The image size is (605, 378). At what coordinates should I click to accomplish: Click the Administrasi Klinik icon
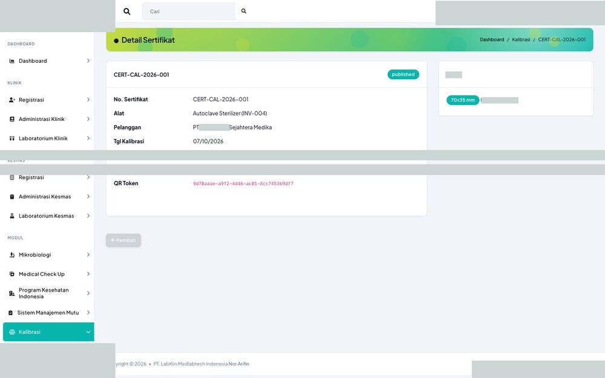point(12,119)
